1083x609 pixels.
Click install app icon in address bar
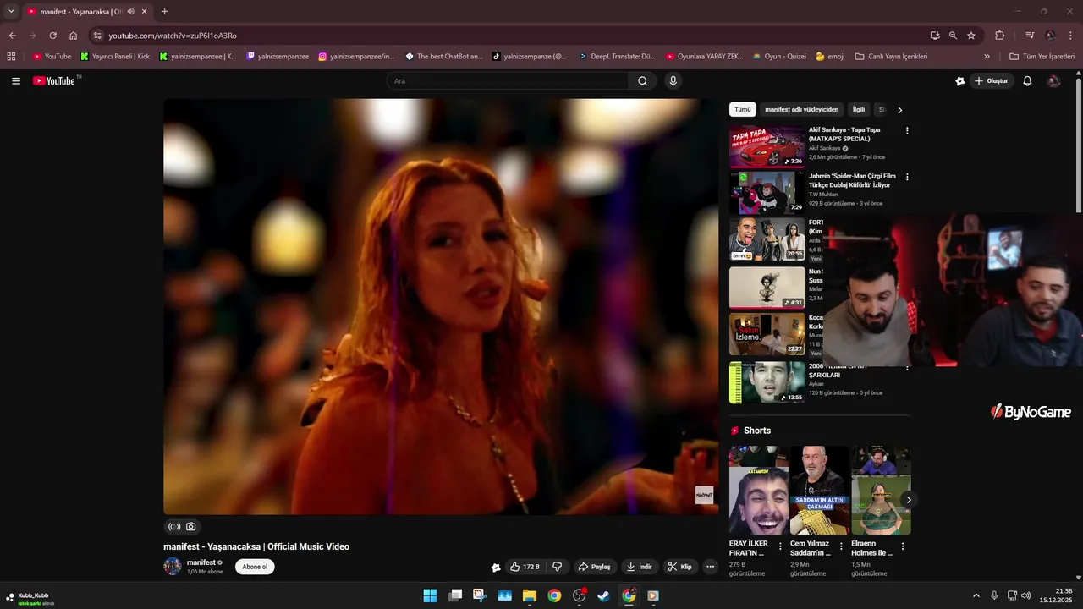(x=935, y=36)
